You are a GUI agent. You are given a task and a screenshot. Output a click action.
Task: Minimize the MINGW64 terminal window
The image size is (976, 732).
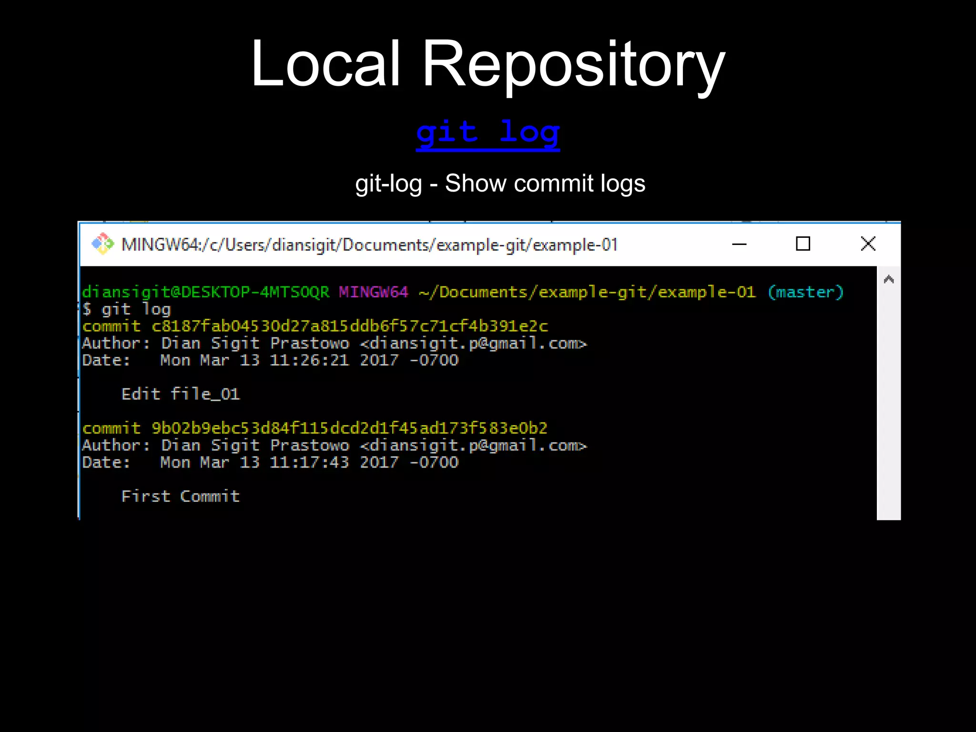tap(739, 244)
